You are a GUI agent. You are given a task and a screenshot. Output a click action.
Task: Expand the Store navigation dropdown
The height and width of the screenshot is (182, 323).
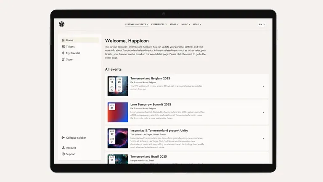coord(174,24)
